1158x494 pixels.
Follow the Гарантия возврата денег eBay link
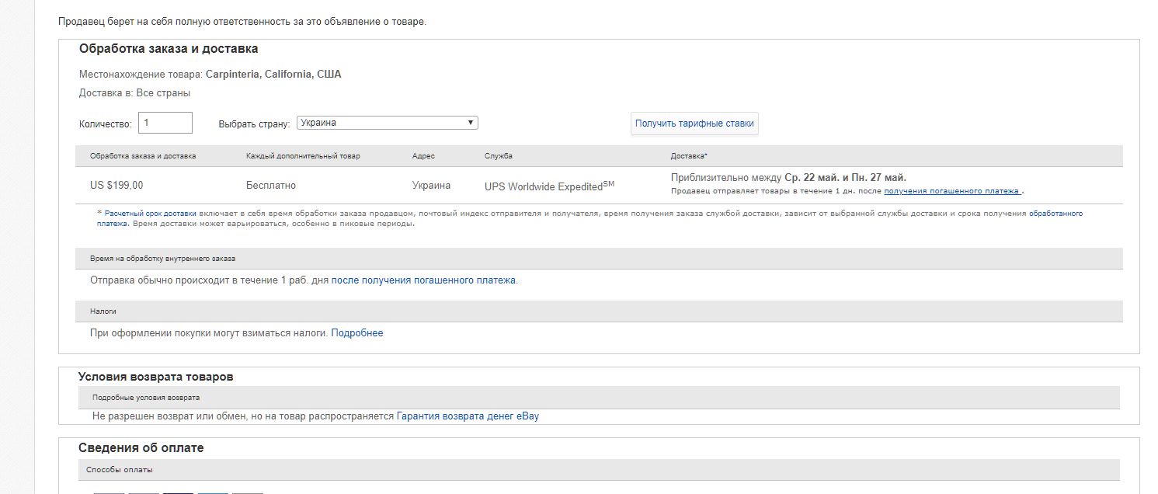point(468,416)
